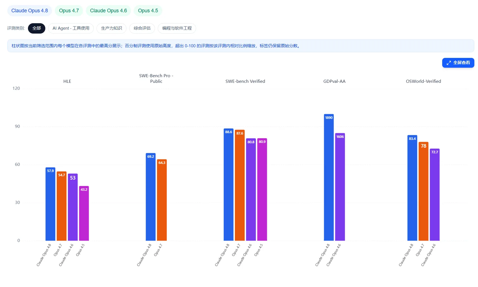Click the SWE-Bench Pro bar labeled 64.3

tap(162, 200)
